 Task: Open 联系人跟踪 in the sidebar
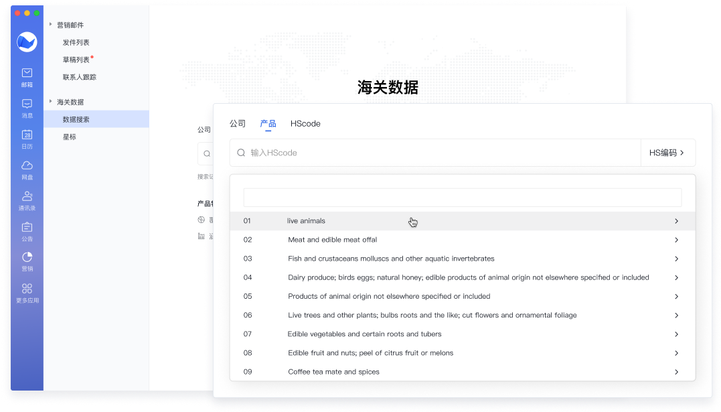tap(79, 77)
